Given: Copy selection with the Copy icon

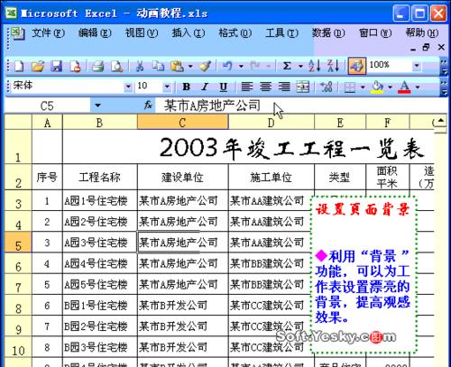Looking at the screenshot, I should pyautogui.click(x=158, y=66).
